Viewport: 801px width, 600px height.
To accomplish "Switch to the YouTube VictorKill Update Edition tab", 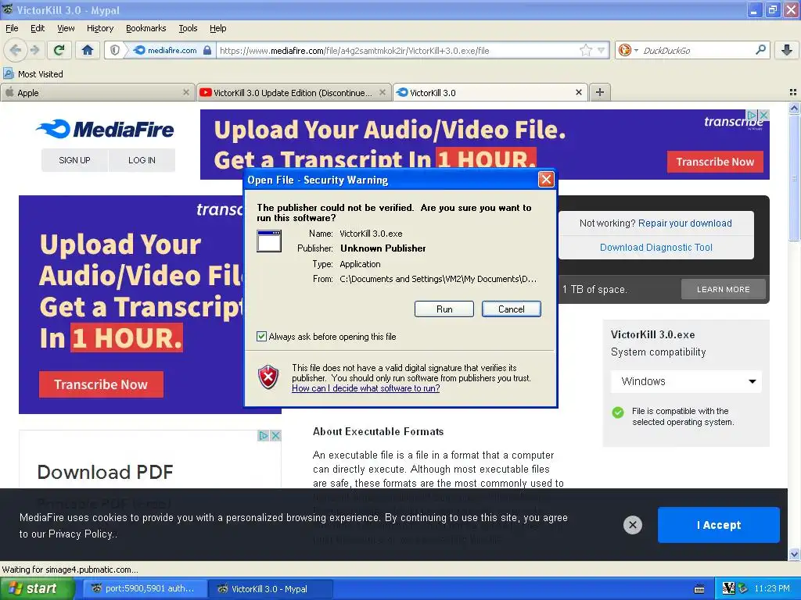I will [x=293, y=92].
